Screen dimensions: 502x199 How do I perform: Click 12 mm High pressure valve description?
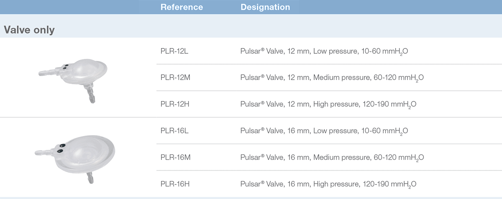click(328, 104)
